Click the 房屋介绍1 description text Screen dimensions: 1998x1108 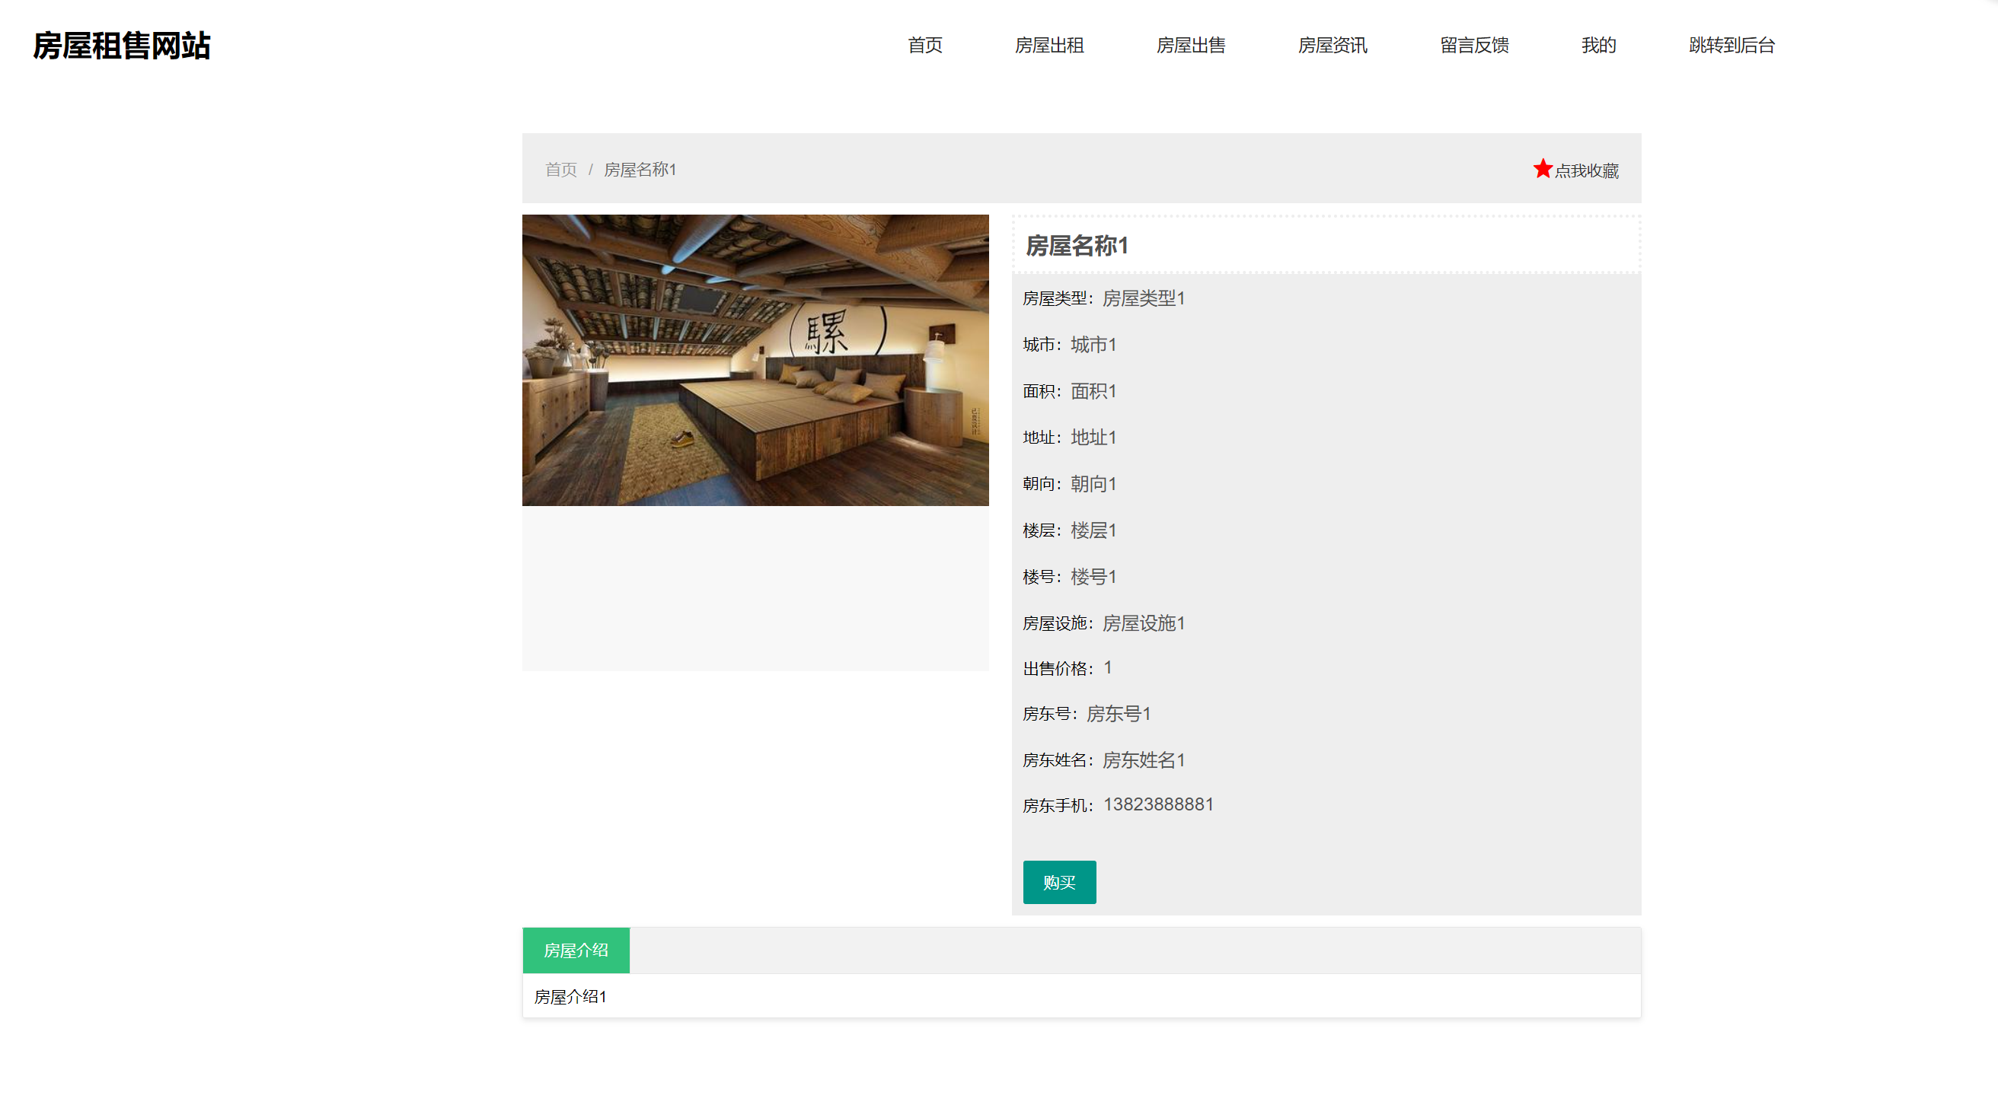(x=570, y=996)
